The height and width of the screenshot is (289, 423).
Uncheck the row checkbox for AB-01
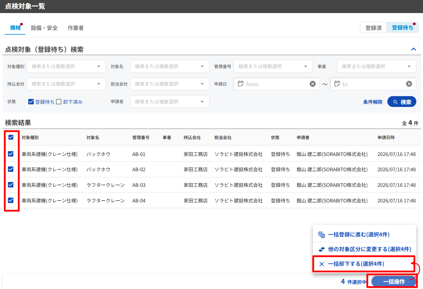pyautogui.click(x=11, y=154)
